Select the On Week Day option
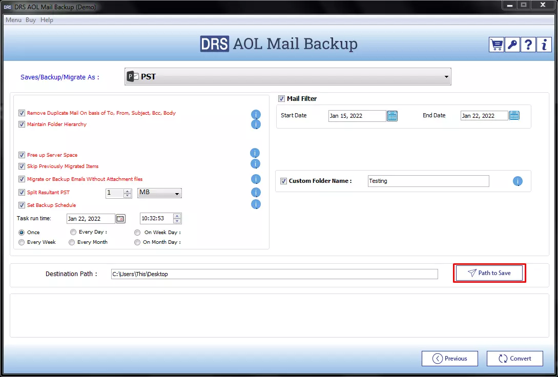The image size is (558, 377). (137, 233)
